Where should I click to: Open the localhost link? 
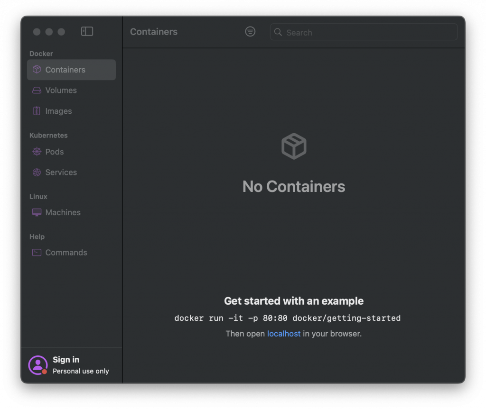(x=284, y=334)
